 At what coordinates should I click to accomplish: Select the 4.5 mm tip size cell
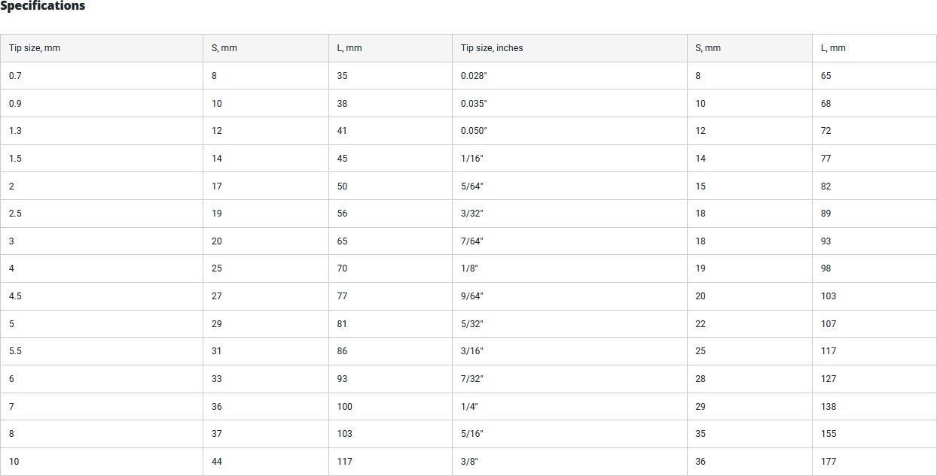point(102,296)
